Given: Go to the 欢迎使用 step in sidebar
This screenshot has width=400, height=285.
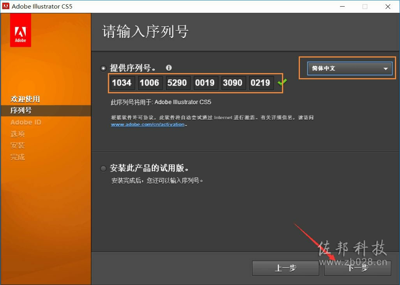Looking at the screenshot, I should click(25, 99).
